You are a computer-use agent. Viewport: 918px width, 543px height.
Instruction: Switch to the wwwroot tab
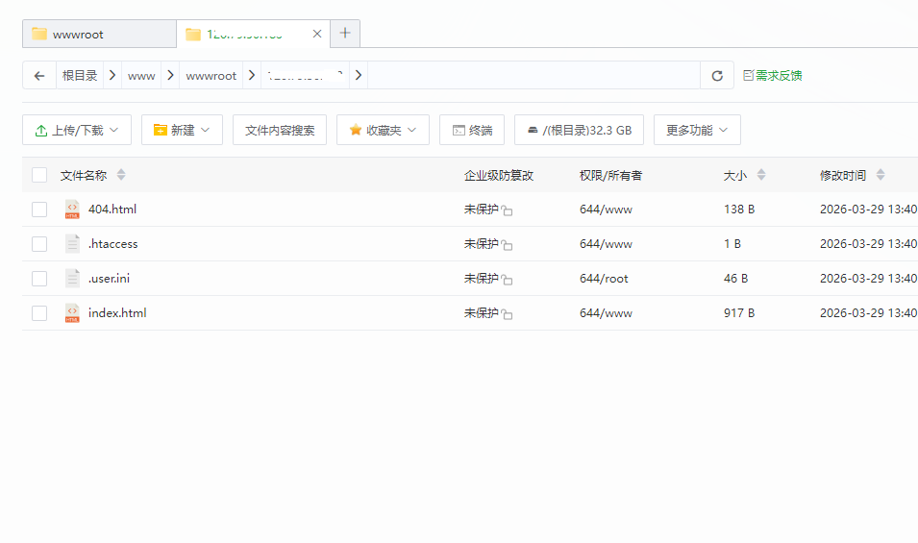[100, 34]
